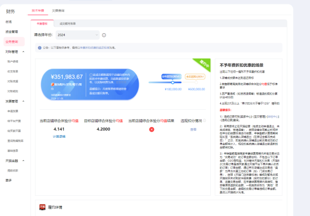310x216 pixels.
Task: Click the orange icon under ¥351,983.67
Action: click(52, 84)
